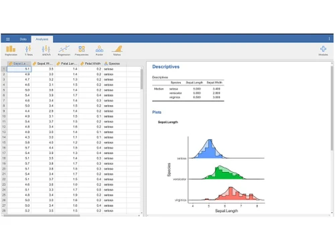The image size is (335, 251).
Task: Click the data grid vertical scrollbar
Action: point(141,79)
